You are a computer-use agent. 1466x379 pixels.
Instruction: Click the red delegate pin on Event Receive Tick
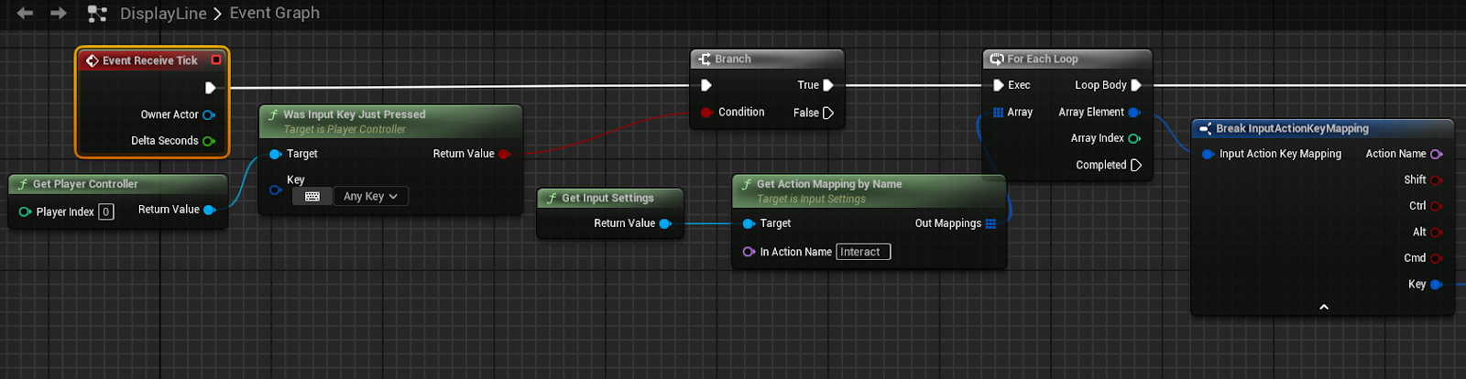(216, 60)
